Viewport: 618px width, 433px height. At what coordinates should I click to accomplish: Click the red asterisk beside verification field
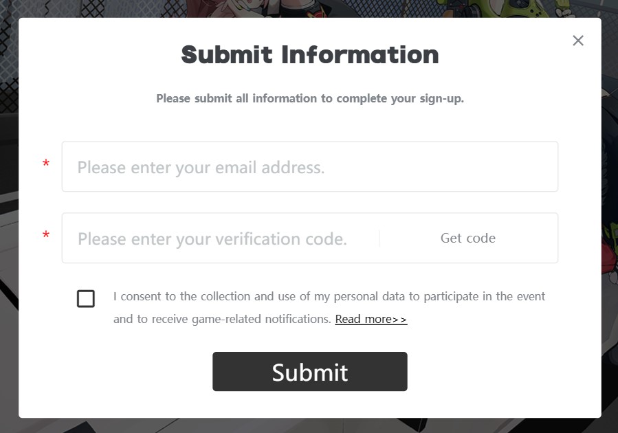[x=46, y=236]
